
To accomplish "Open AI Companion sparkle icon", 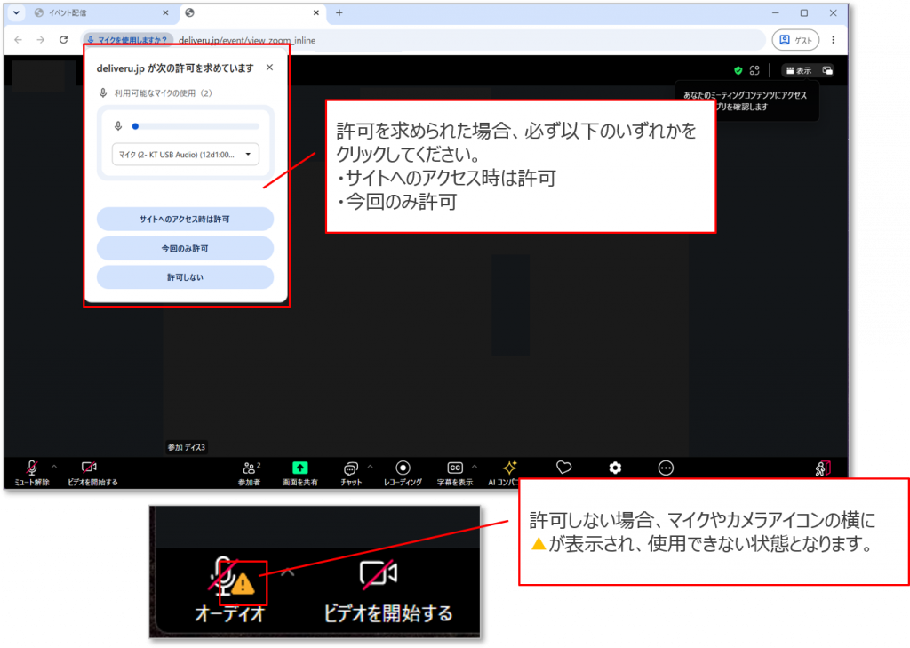I will [509, 468].
